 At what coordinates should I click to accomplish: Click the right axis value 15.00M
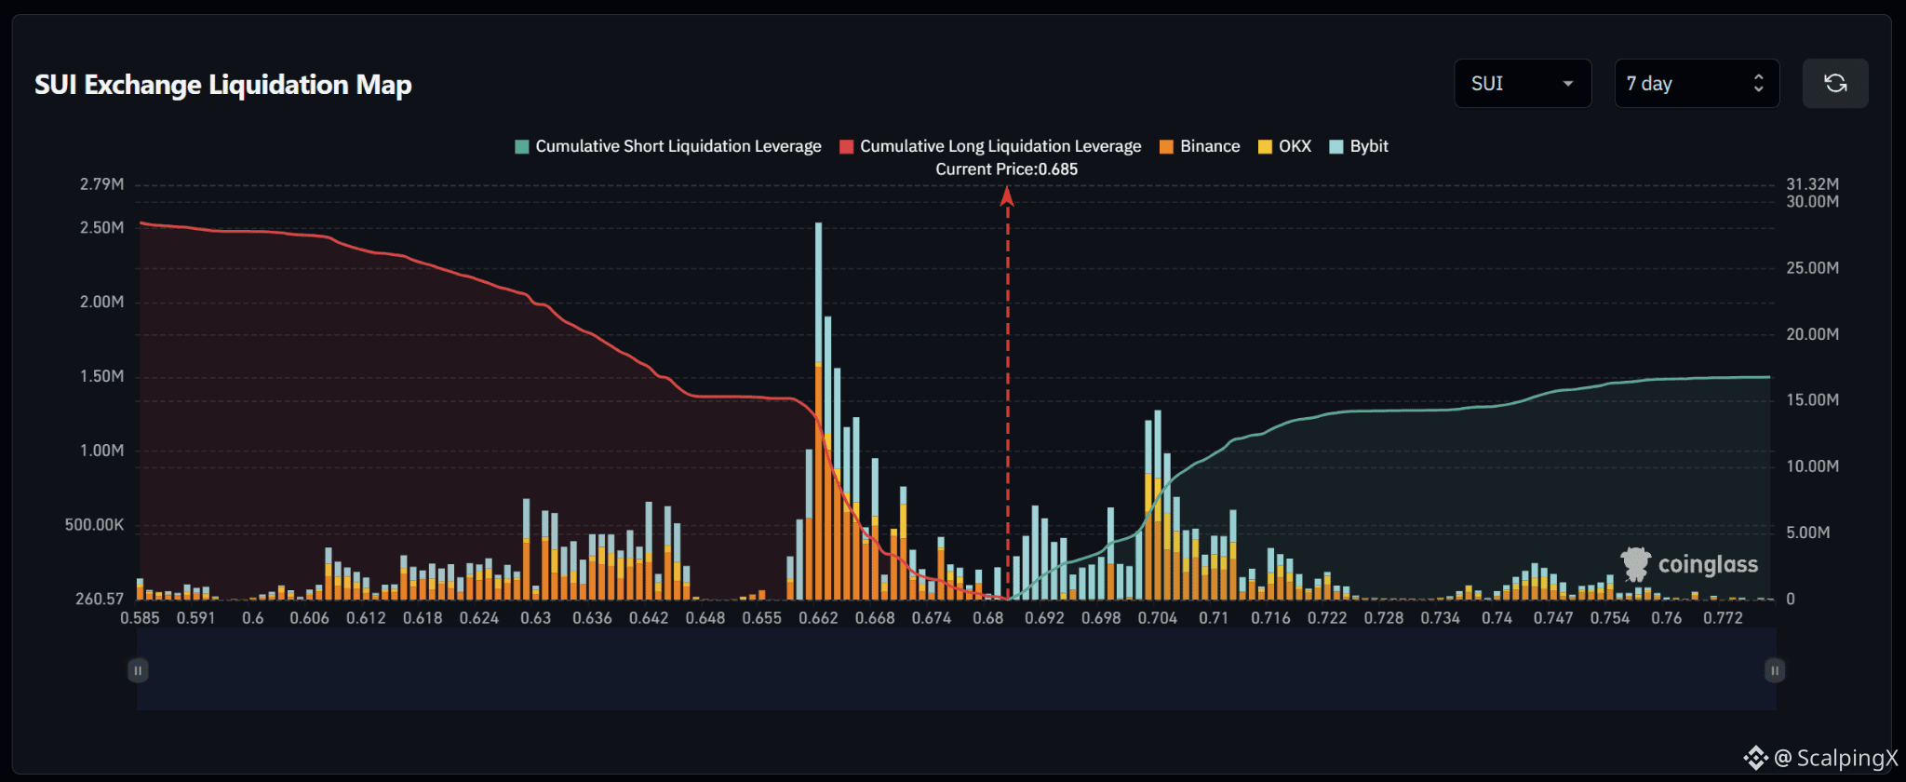tap(1813, 400)
